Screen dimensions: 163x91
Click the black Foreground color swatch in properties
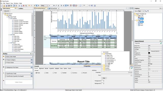click(x=149, y=53)
